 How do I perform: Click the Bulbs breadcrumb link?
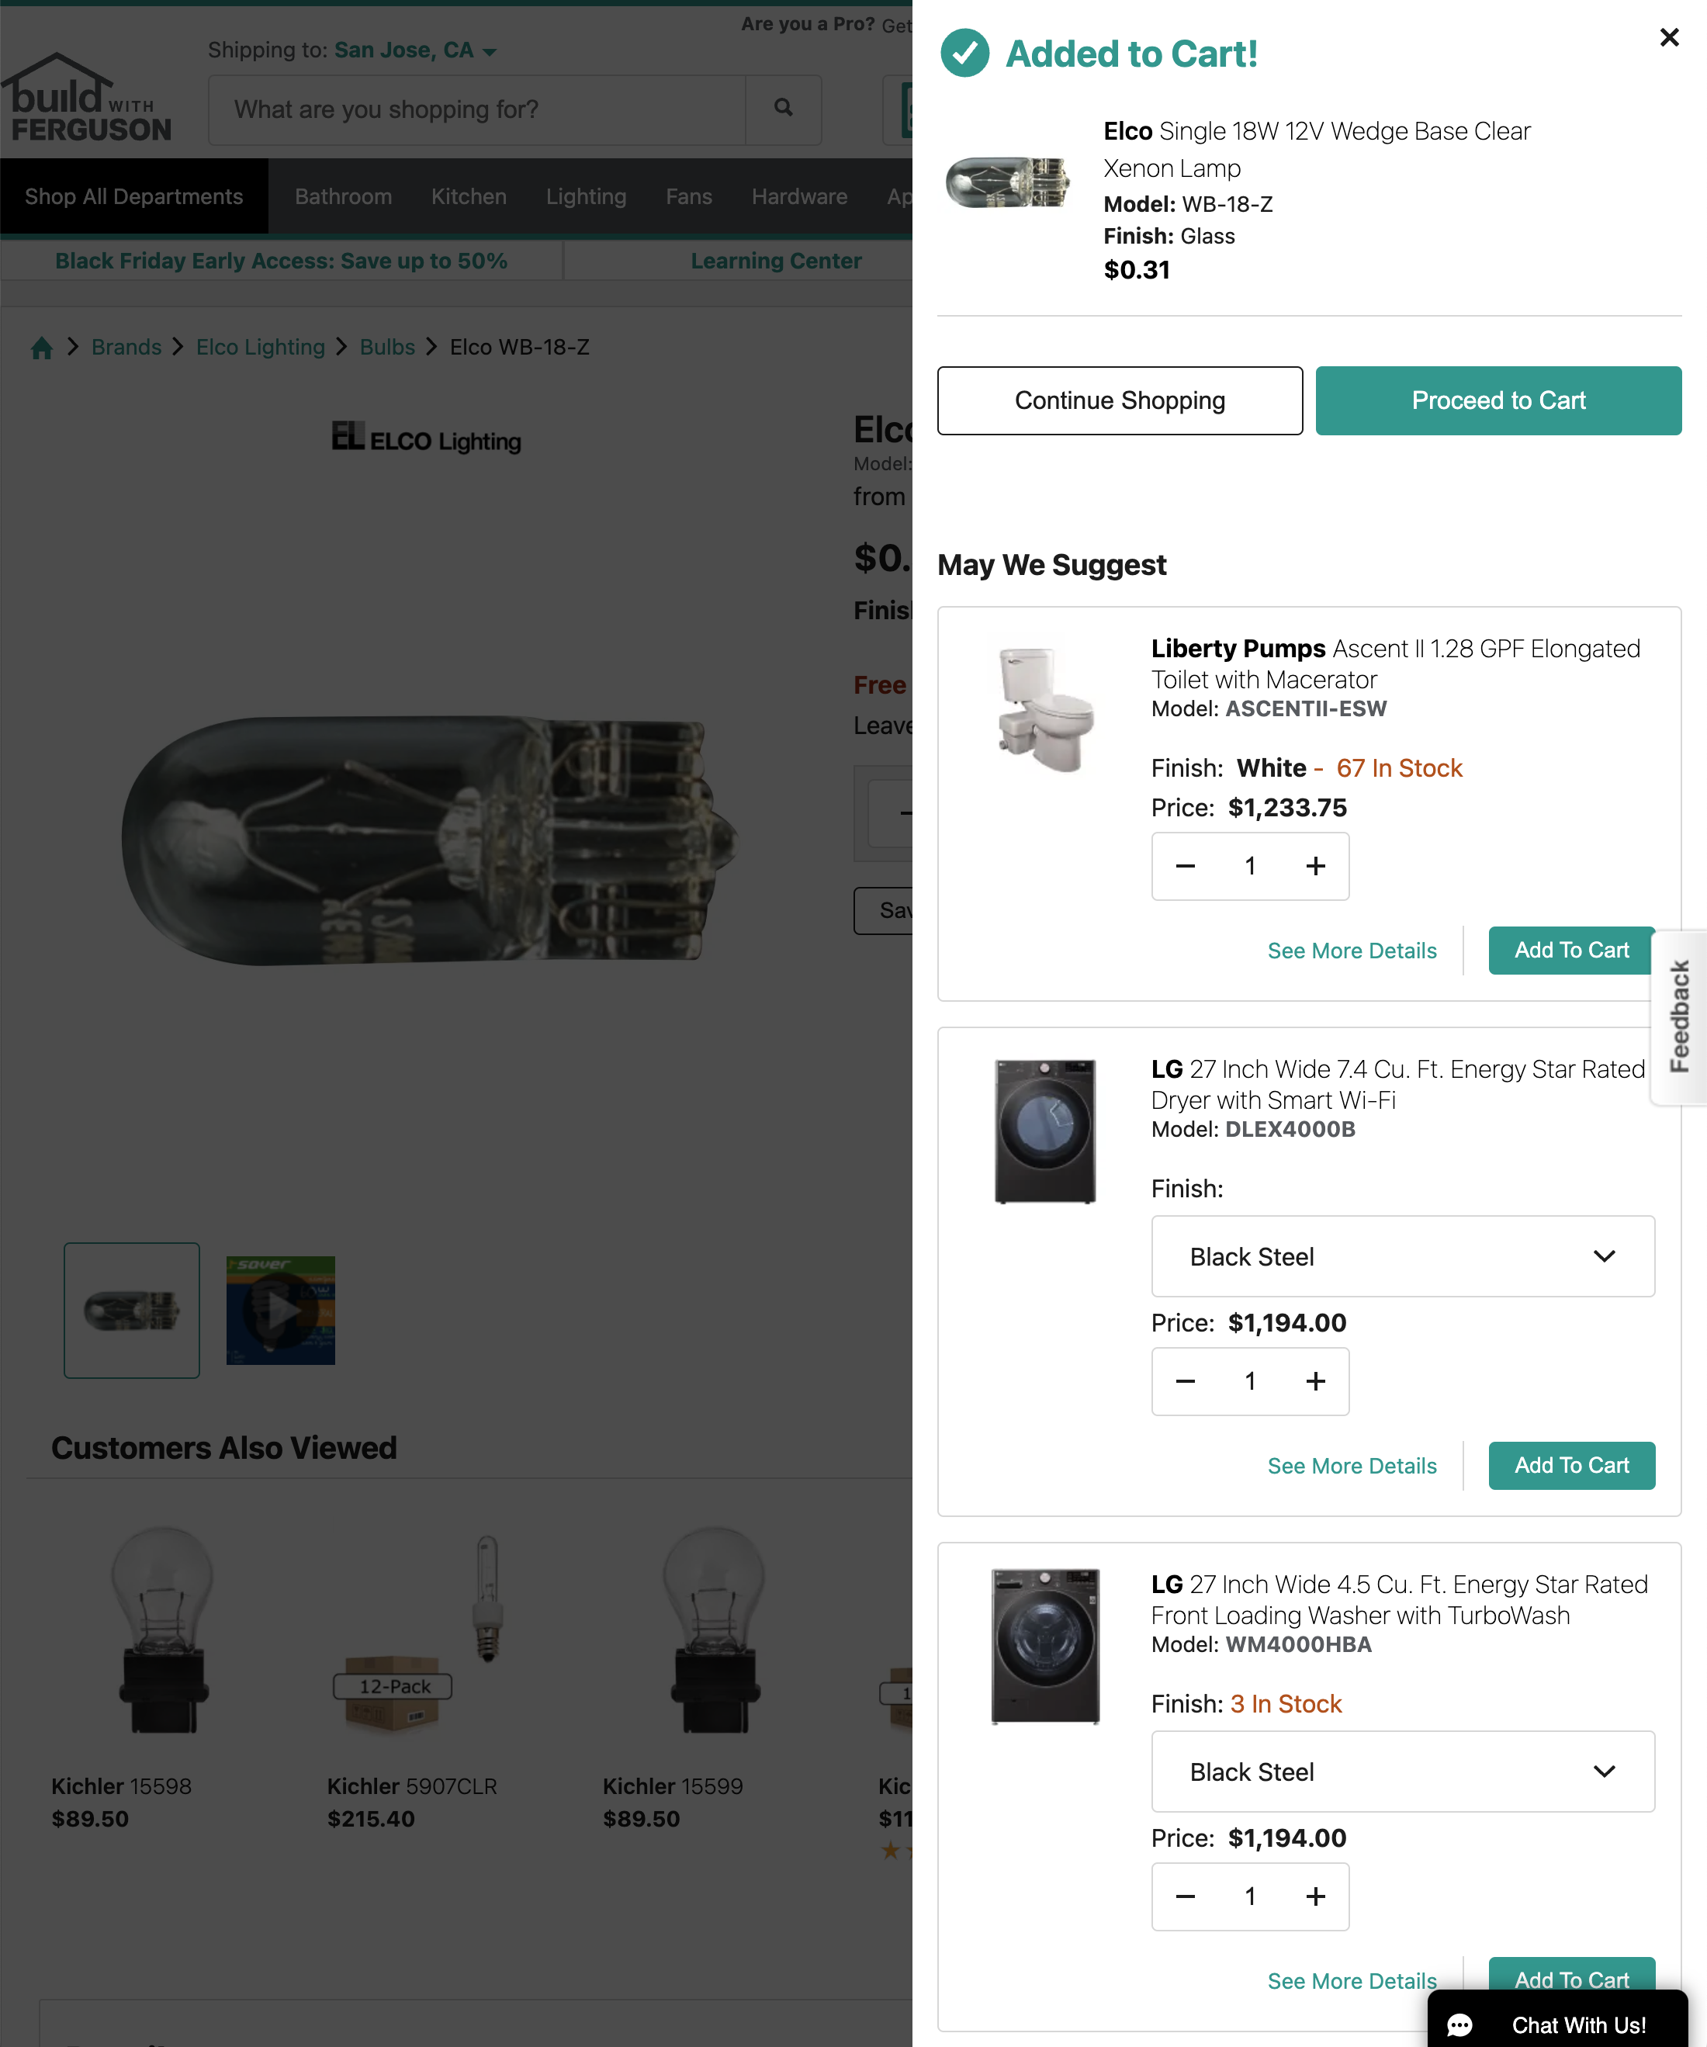(386, 347)
